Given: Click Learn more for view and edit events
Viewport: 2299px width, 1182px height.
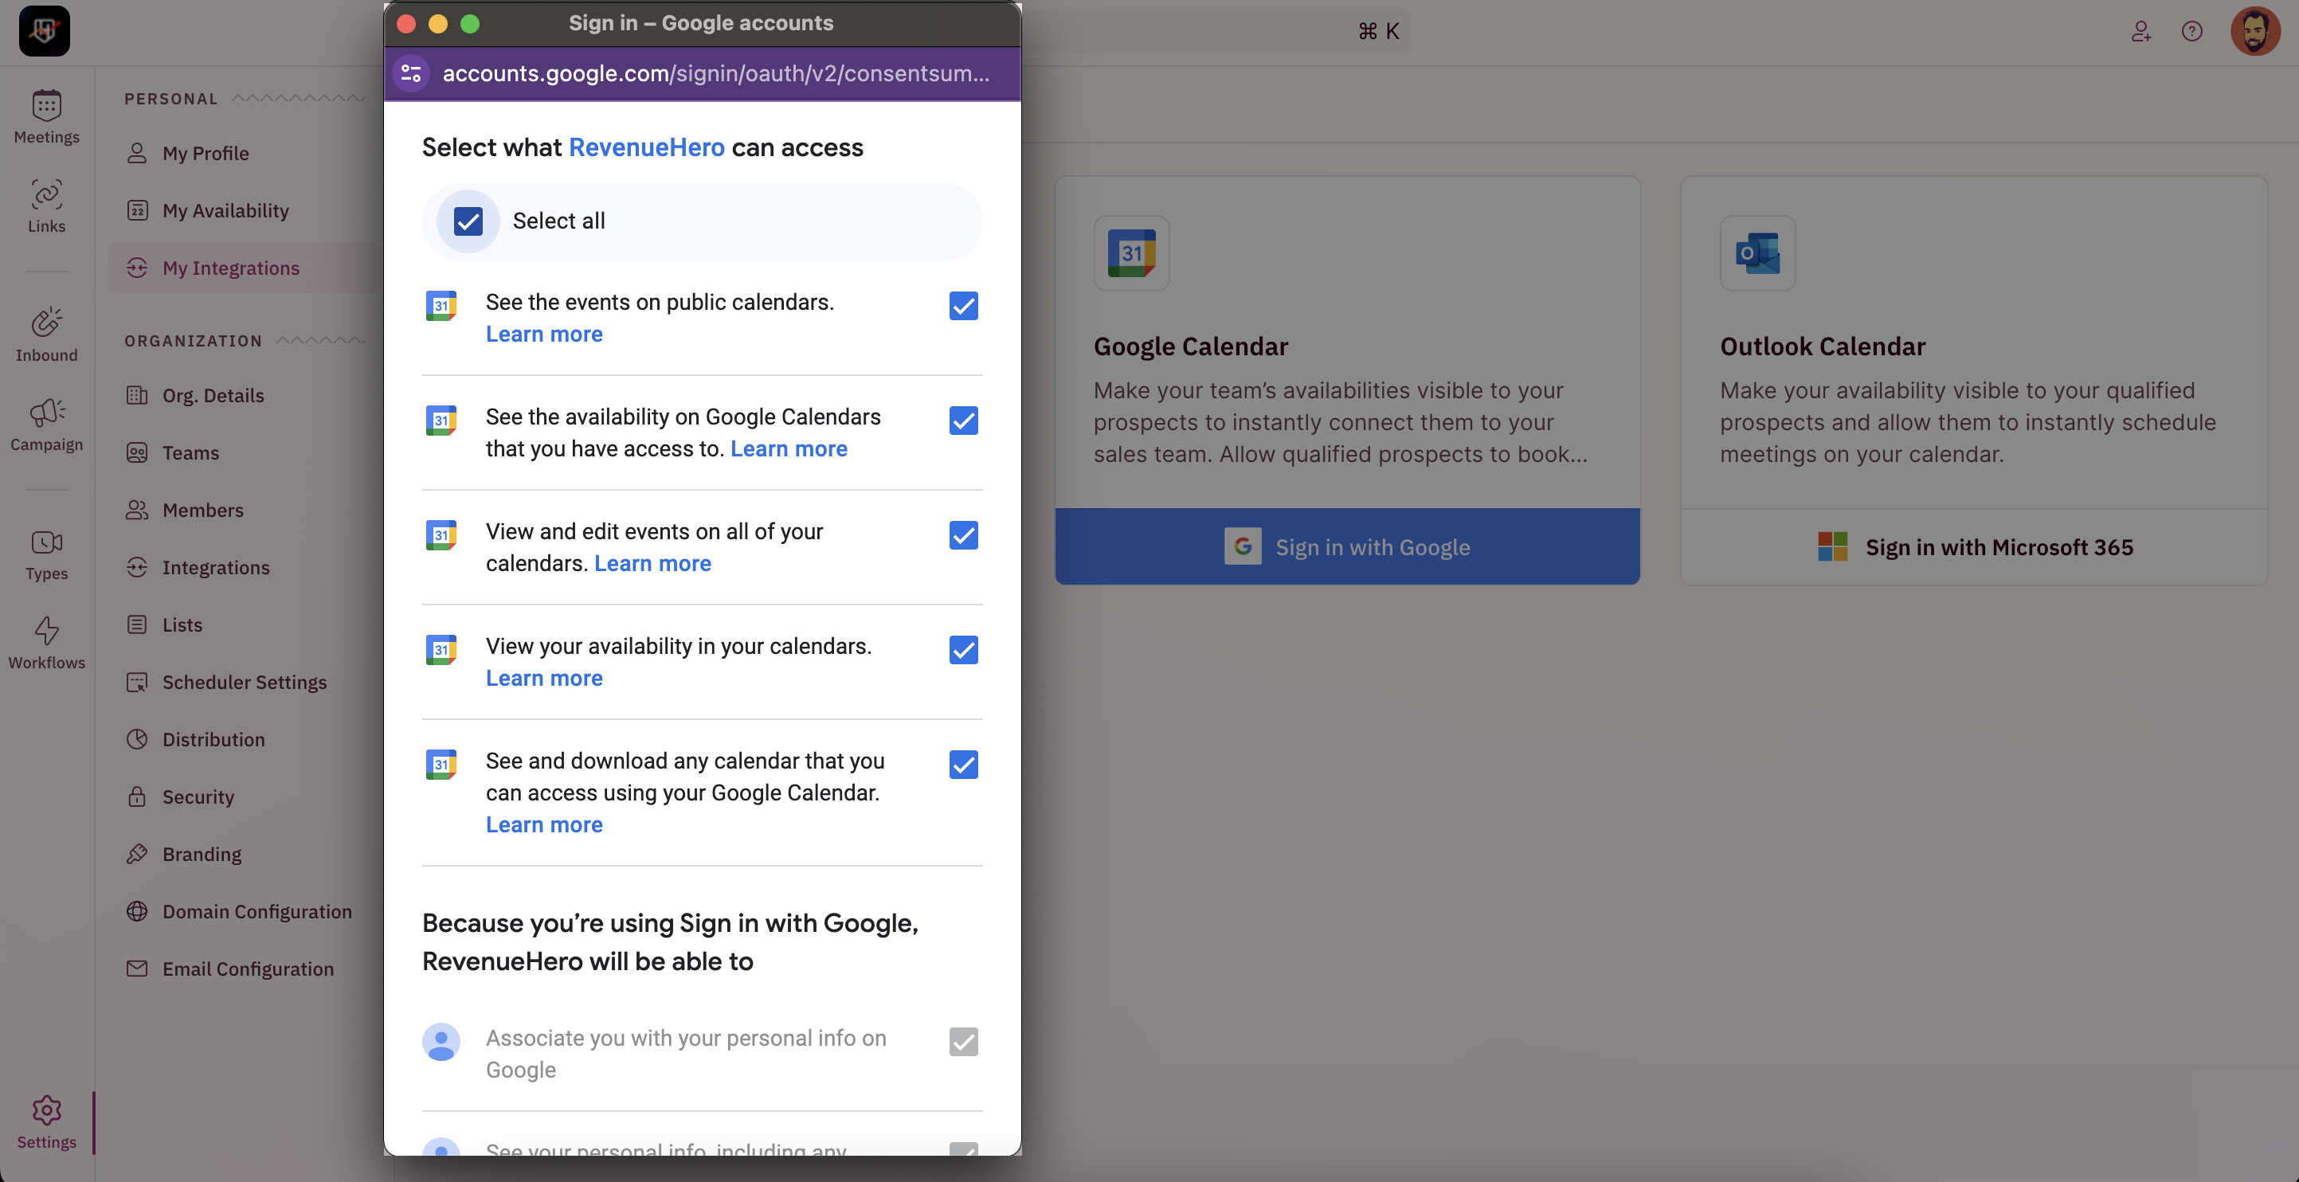Looking at the screenshot, I should tap(652, 564).
